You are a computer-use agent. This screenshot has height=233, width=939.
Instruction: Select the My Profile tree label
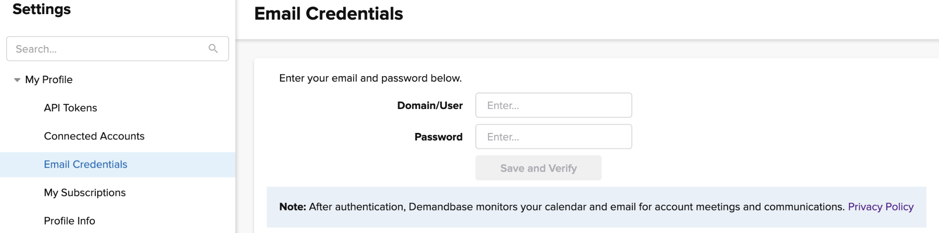(x=49, y=80)
